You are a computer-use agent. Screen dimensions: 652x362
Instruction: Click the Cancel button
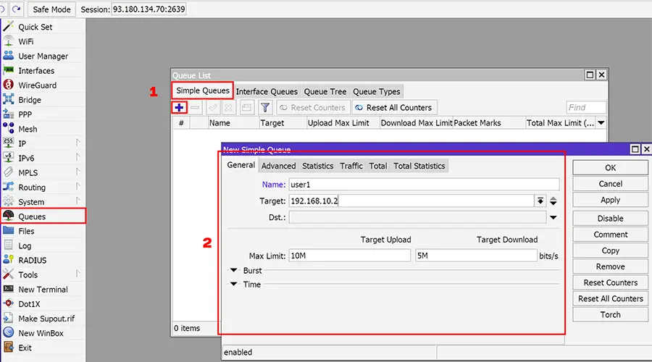coord(610,184)
